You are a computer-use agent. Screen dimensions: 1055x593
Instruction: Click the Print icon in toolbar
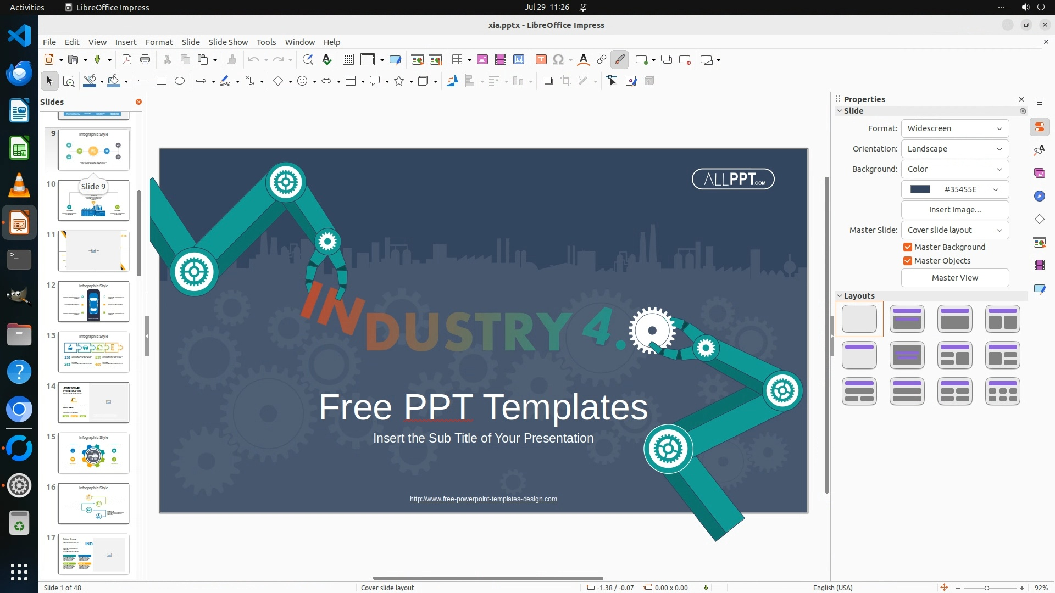(x=145, y=60)
